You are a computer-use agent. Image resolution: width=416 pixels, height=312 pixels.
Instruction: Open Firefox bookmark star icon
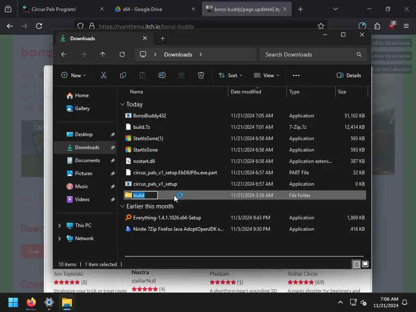pyautogui.click(x=321, y=26)
